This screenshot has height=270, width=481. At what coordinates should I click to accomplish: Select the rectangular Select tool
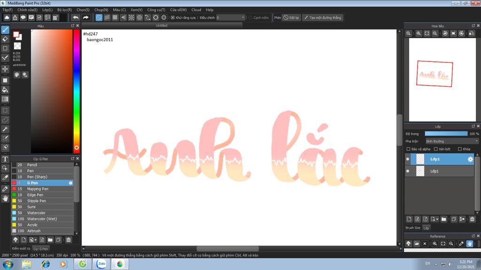click(5, 111)
